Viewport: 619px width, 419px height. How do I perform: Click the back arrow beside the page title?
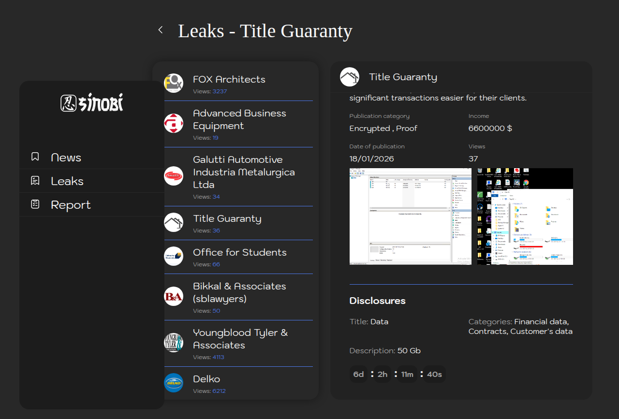tap(161, 30)
